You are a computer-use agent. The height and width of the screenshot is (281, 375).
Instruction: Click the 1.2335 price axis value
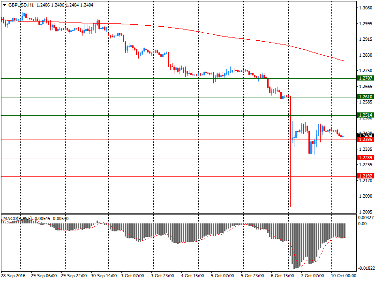(366, 149)
